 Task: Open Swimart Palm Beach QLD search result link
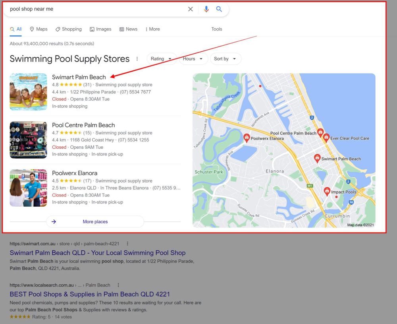click(98, 253)
